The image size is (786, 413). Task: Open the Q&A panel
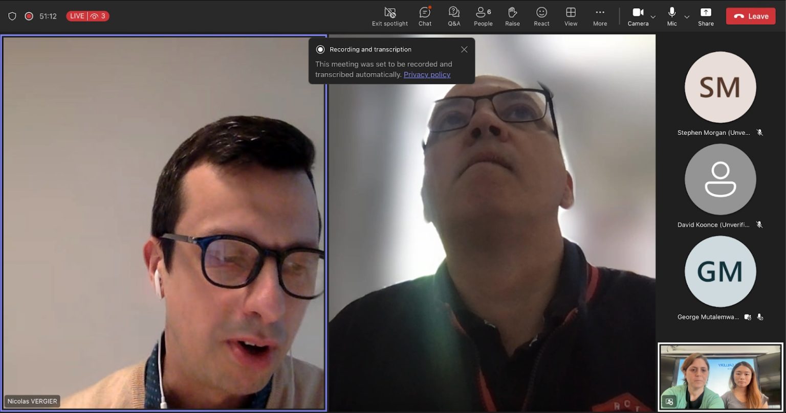454,16
